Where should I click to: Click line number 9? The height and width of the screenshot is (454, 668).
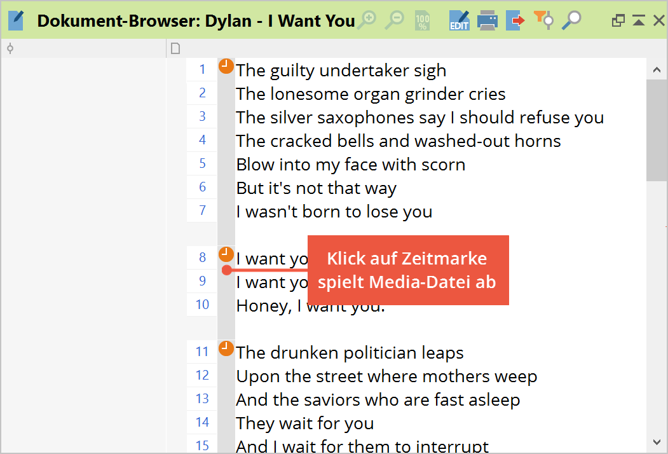click(x=202, y=280)
